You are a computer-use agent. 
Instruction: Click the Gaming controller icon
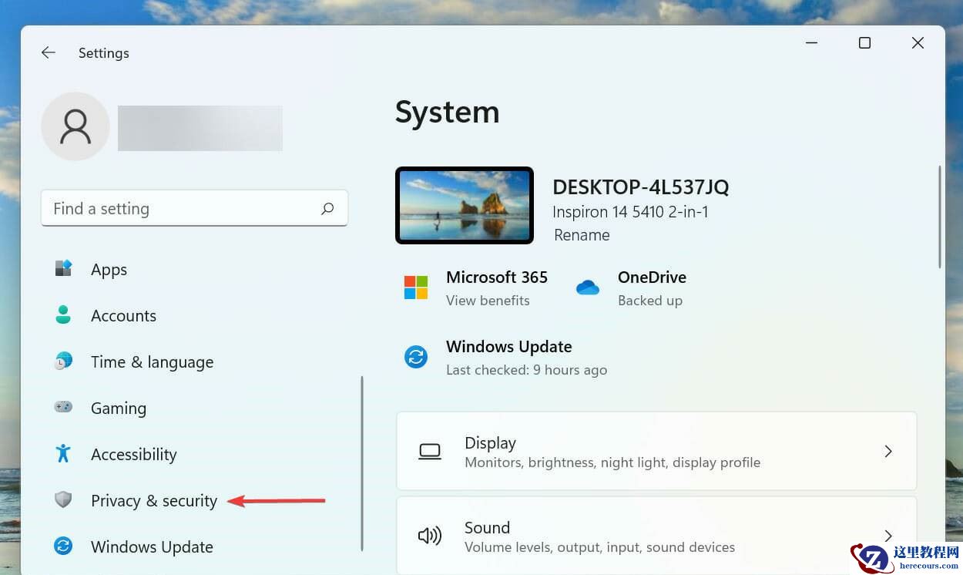coord(63,408)
